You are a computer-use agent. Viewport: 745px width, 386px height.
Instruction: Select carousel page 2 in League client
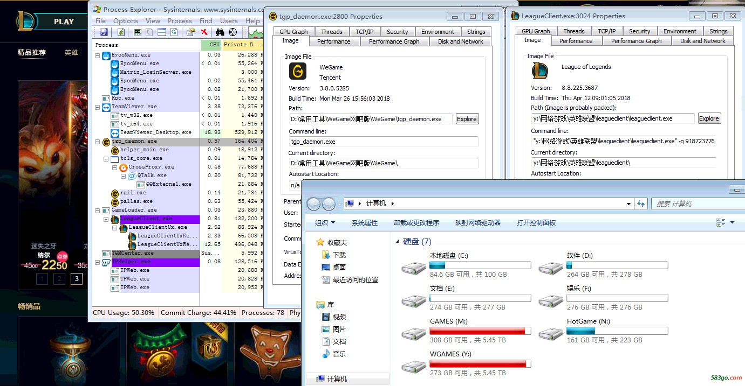(60, 278)
